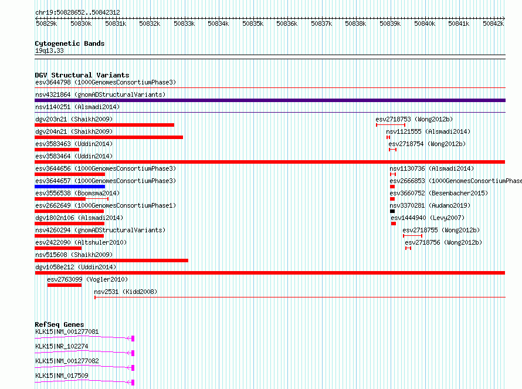Open nsv2531 Kidd2008 variant
The height and width of the screenshot is (389, 522).
[126, 292]
